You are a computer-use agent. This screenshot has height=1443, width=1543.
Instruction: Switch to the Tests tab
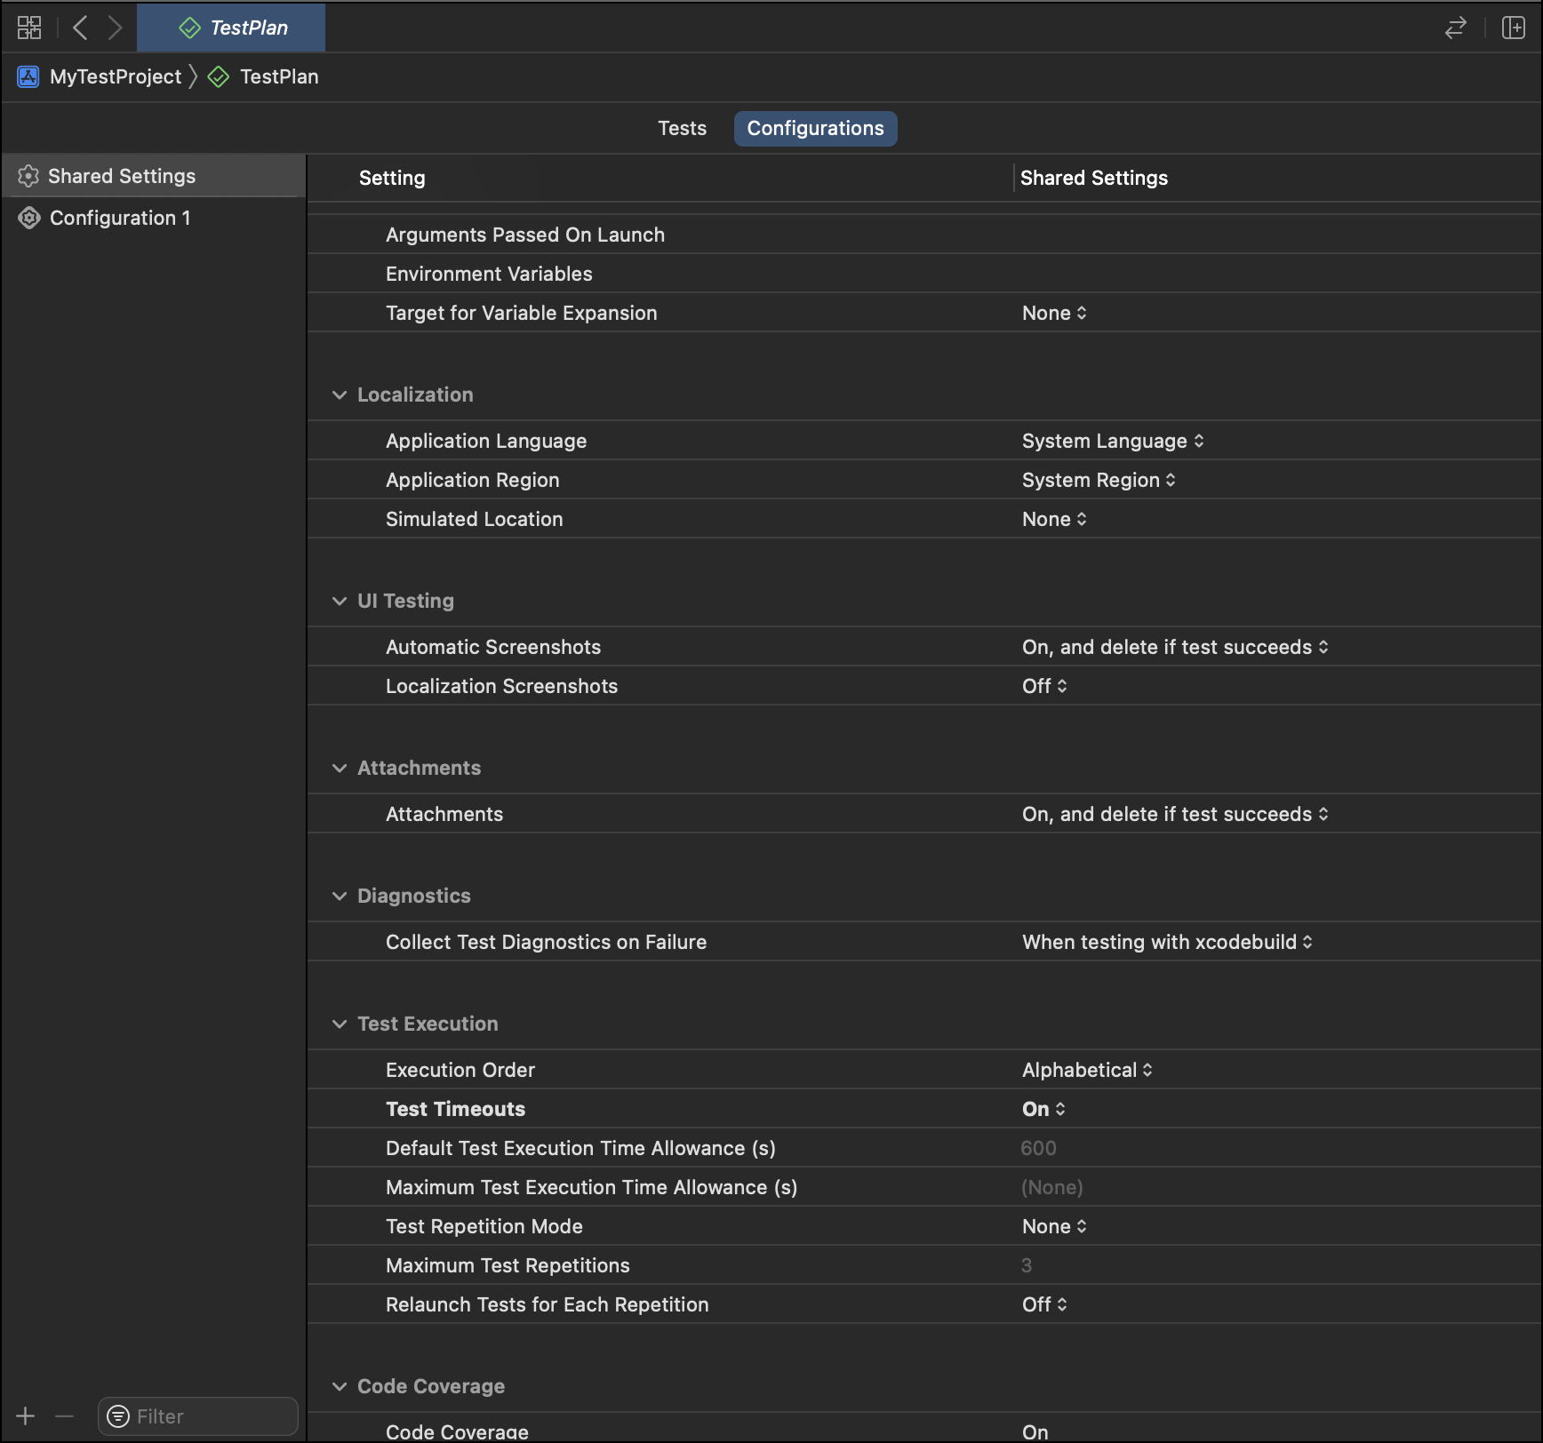682,128
